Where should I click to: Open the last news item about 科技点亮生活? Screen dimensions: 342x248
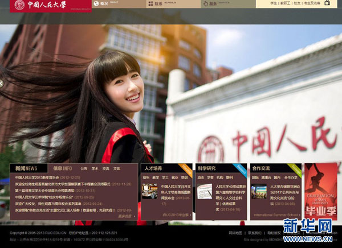pyautogui.click(x=73, y=210)
